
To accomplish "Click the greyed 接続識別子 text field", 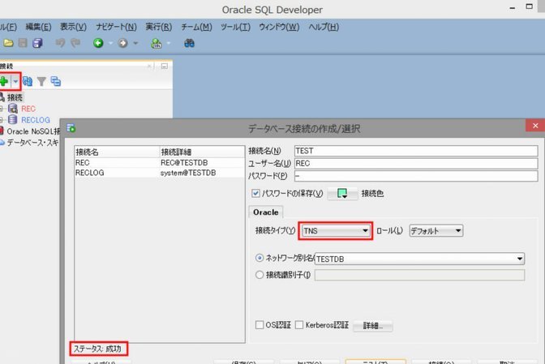I will [x=419, y=275].
